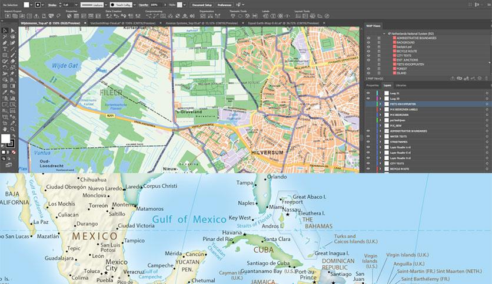Viewport: 492px width, 284px height.
Task: Open the brush definition dropdown
Action: click(135, 5)
